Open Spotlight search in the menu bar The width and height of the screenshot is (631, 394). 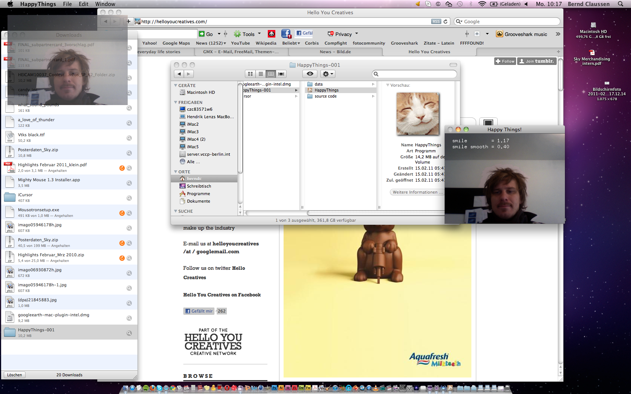(620, 4)
